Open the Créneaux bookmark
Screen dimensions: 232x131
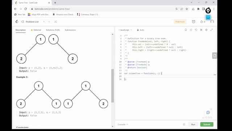pyautogui.click(x=88, y=15)
